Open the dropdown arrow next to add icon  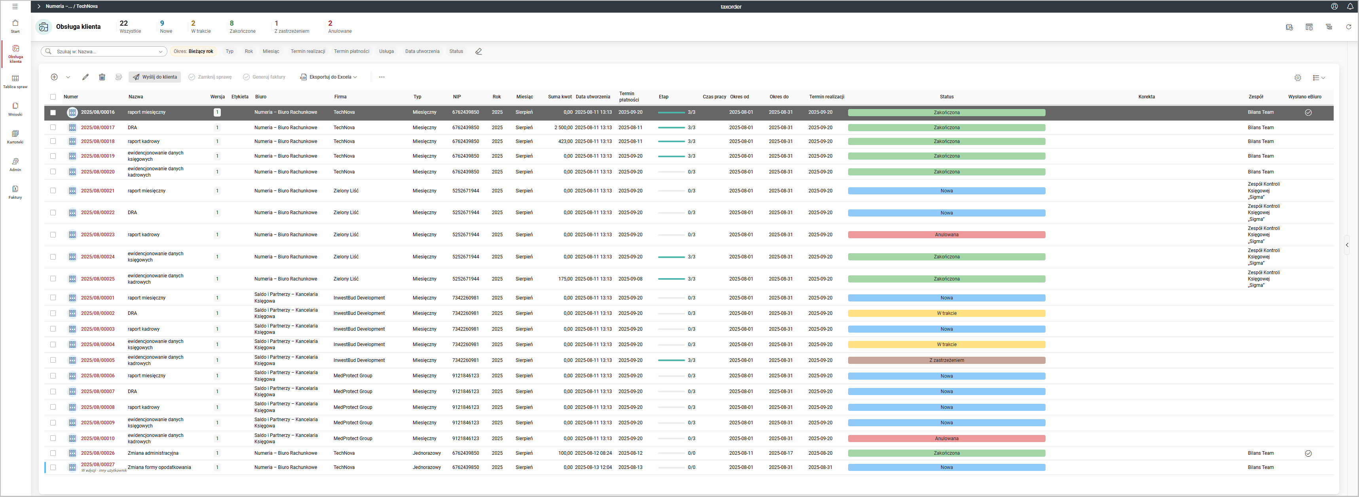coord(68,77)
